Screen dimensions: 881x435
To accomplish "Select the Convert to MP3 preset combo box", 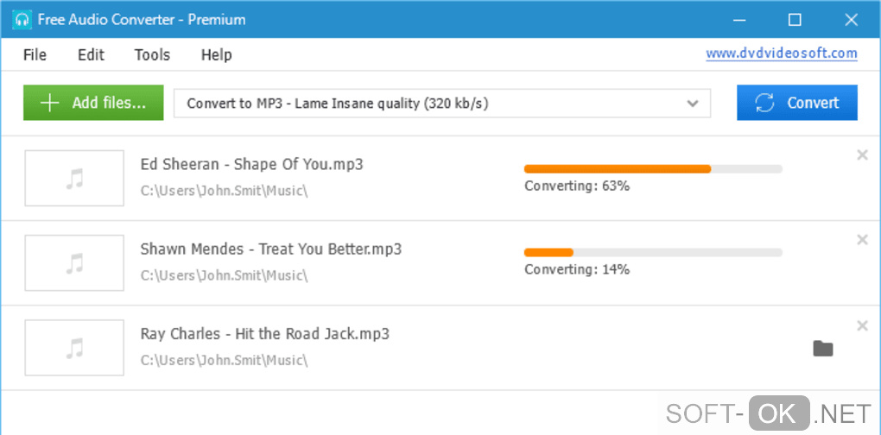I will [432, 104].
